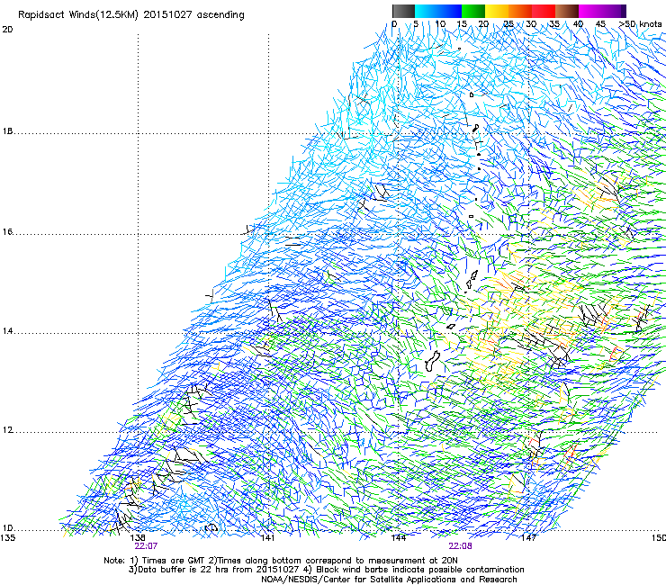This screenshot has height=585, width=666.
Task: Click the purple time stamp 22:08
Action: (460, 546)
